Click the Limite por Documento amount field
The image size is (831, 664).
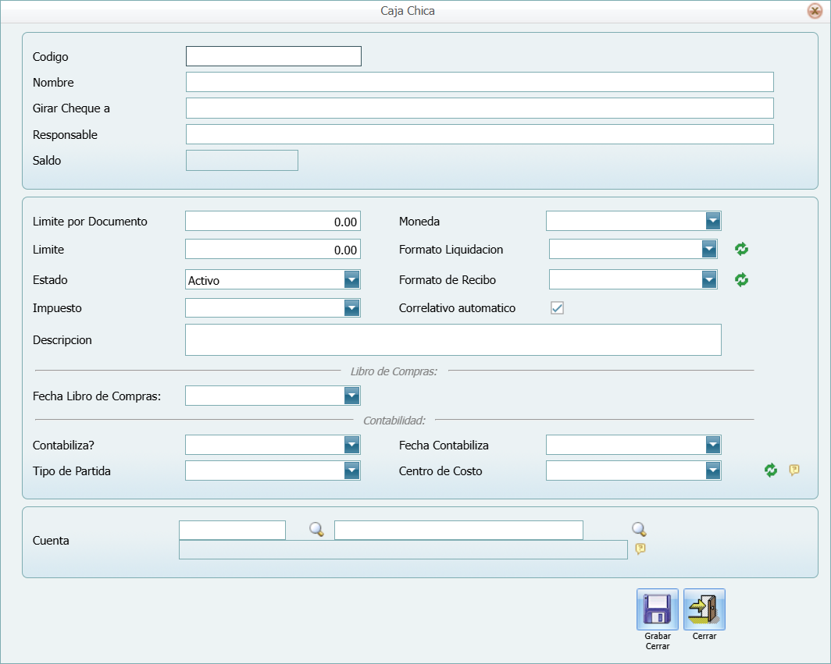point(273,222)
